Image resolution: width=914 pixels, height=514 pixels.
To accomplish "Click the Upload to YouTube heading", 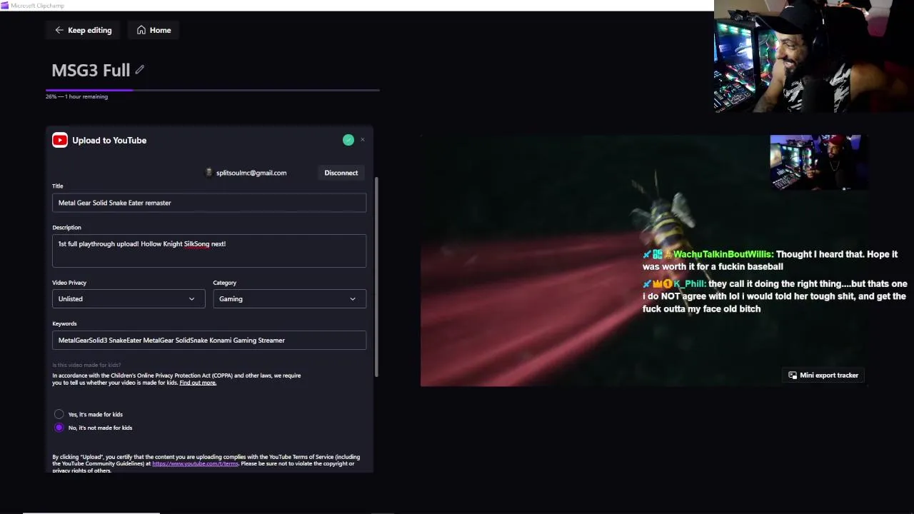I will click(109, 141).
